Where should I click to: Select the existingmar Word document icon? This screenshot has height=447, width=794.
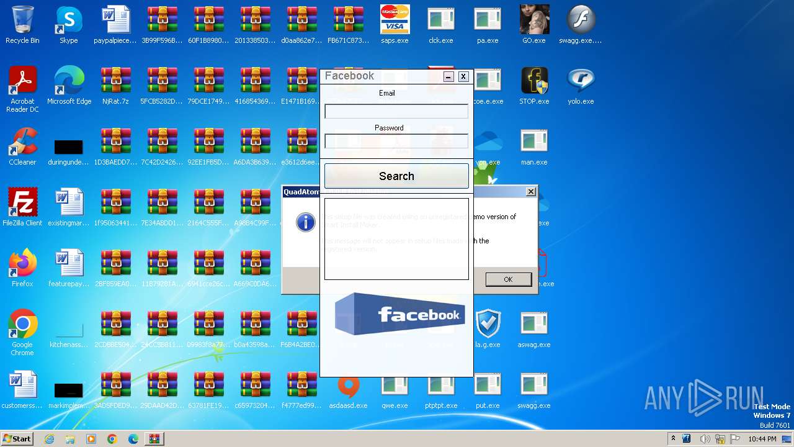tap(69, 207)
